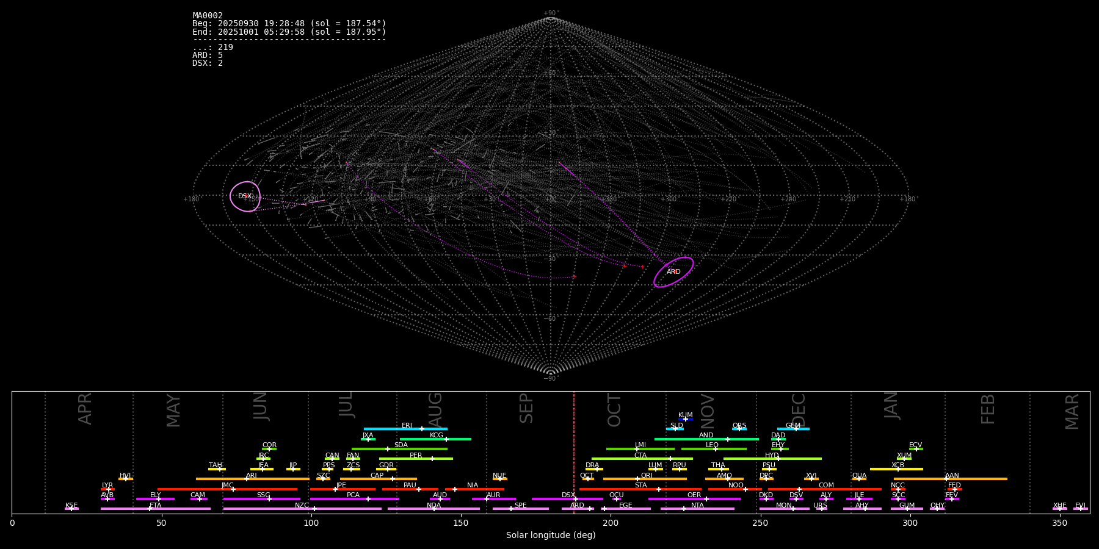Select the DSX shower bar in the timeline
The image size is (1099, 549).
[x=567, y=499]
